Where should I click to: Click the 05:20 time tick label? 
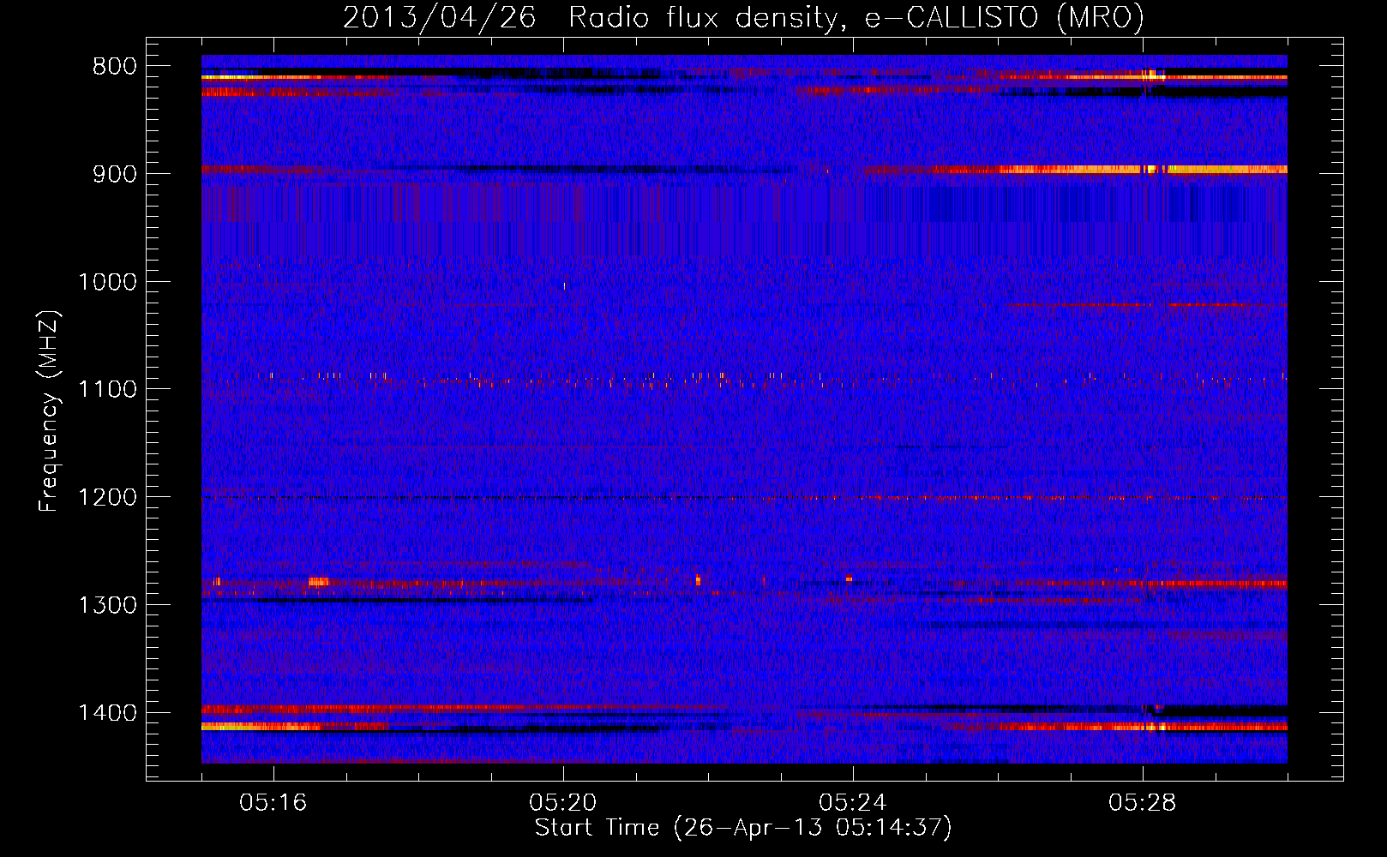(x=563, y=803)
